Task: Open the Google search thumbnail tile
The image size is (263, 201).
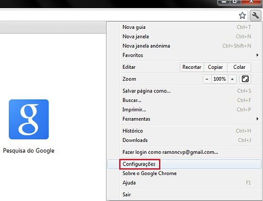Action: pyautogui.click(x=29, y=119)
